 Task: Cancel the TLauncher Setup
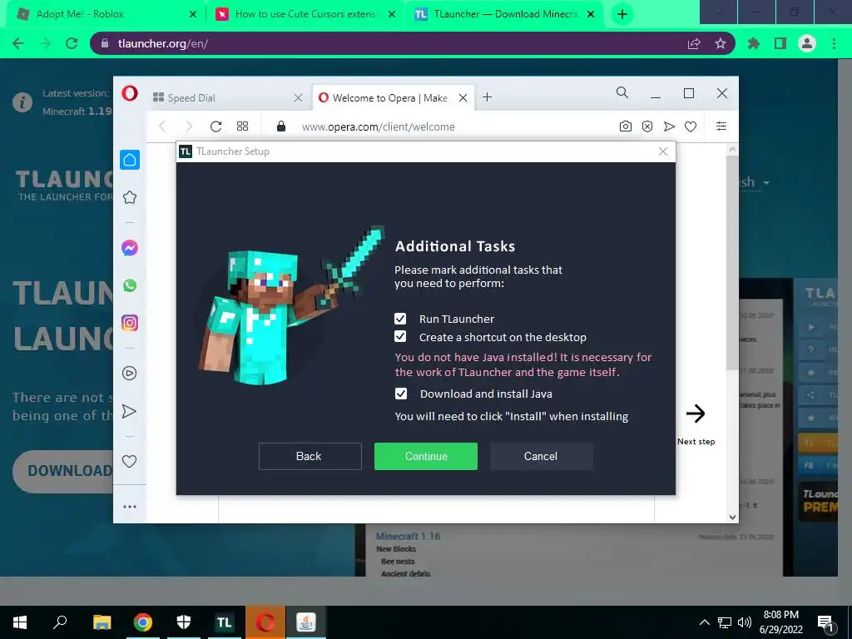(x=541, y=456)
